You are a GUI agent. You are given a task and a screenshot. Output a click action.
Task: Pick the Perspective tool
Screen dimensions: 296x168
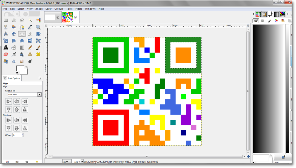pyautogui.click(x=22, y=41)
